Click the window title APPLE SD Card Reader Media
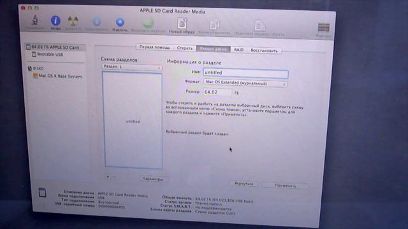The image size is (408, 229). pyautogui.click(x=173, y=11)
